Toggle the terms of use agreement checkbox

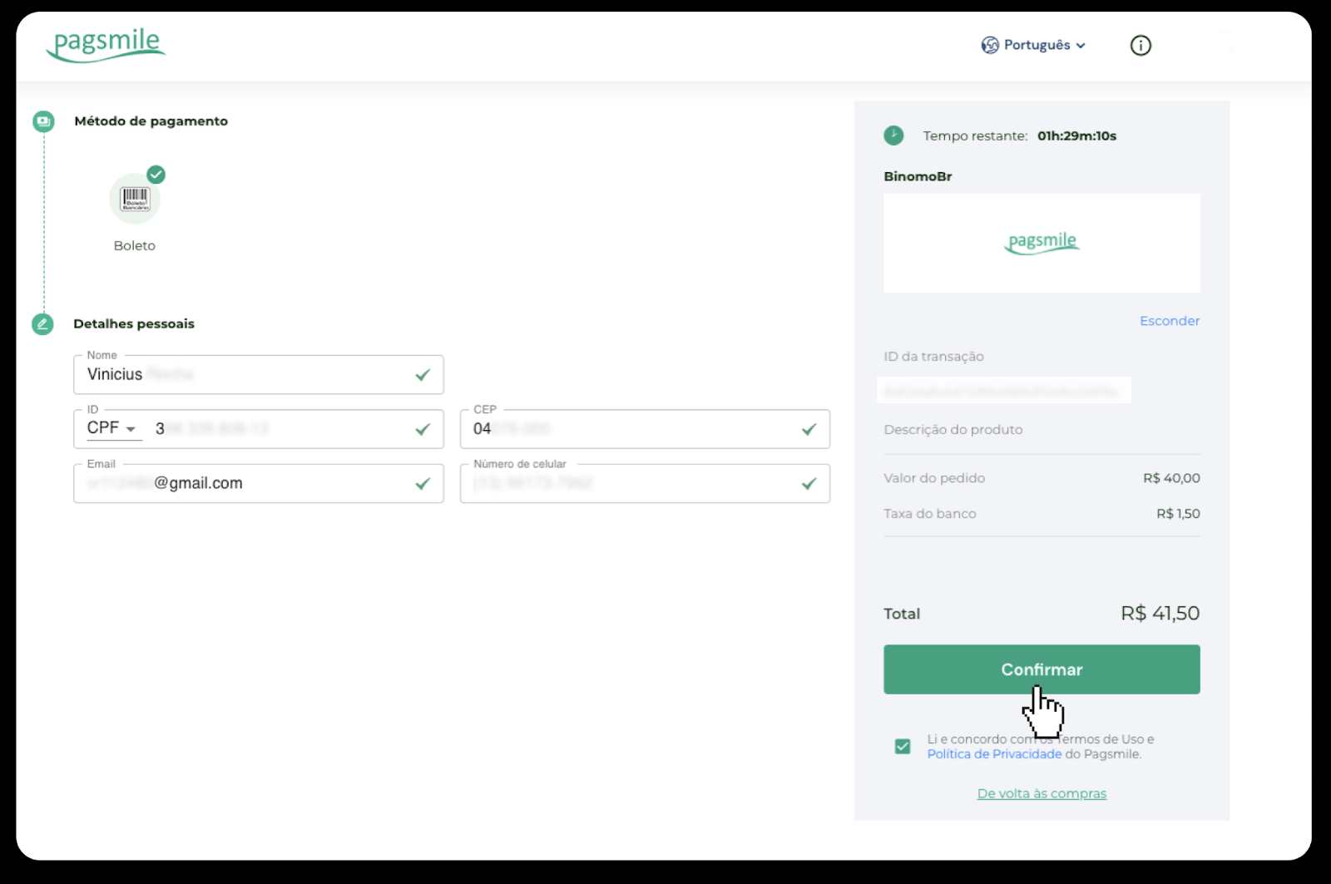(x=903, y=747)
